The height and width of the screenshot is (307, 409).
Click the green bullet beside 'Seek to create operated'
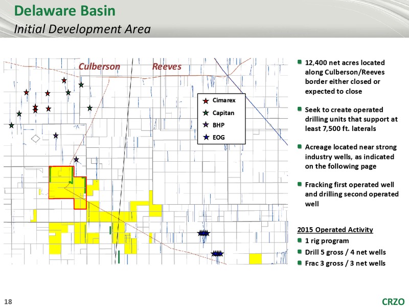click(300, 109)
